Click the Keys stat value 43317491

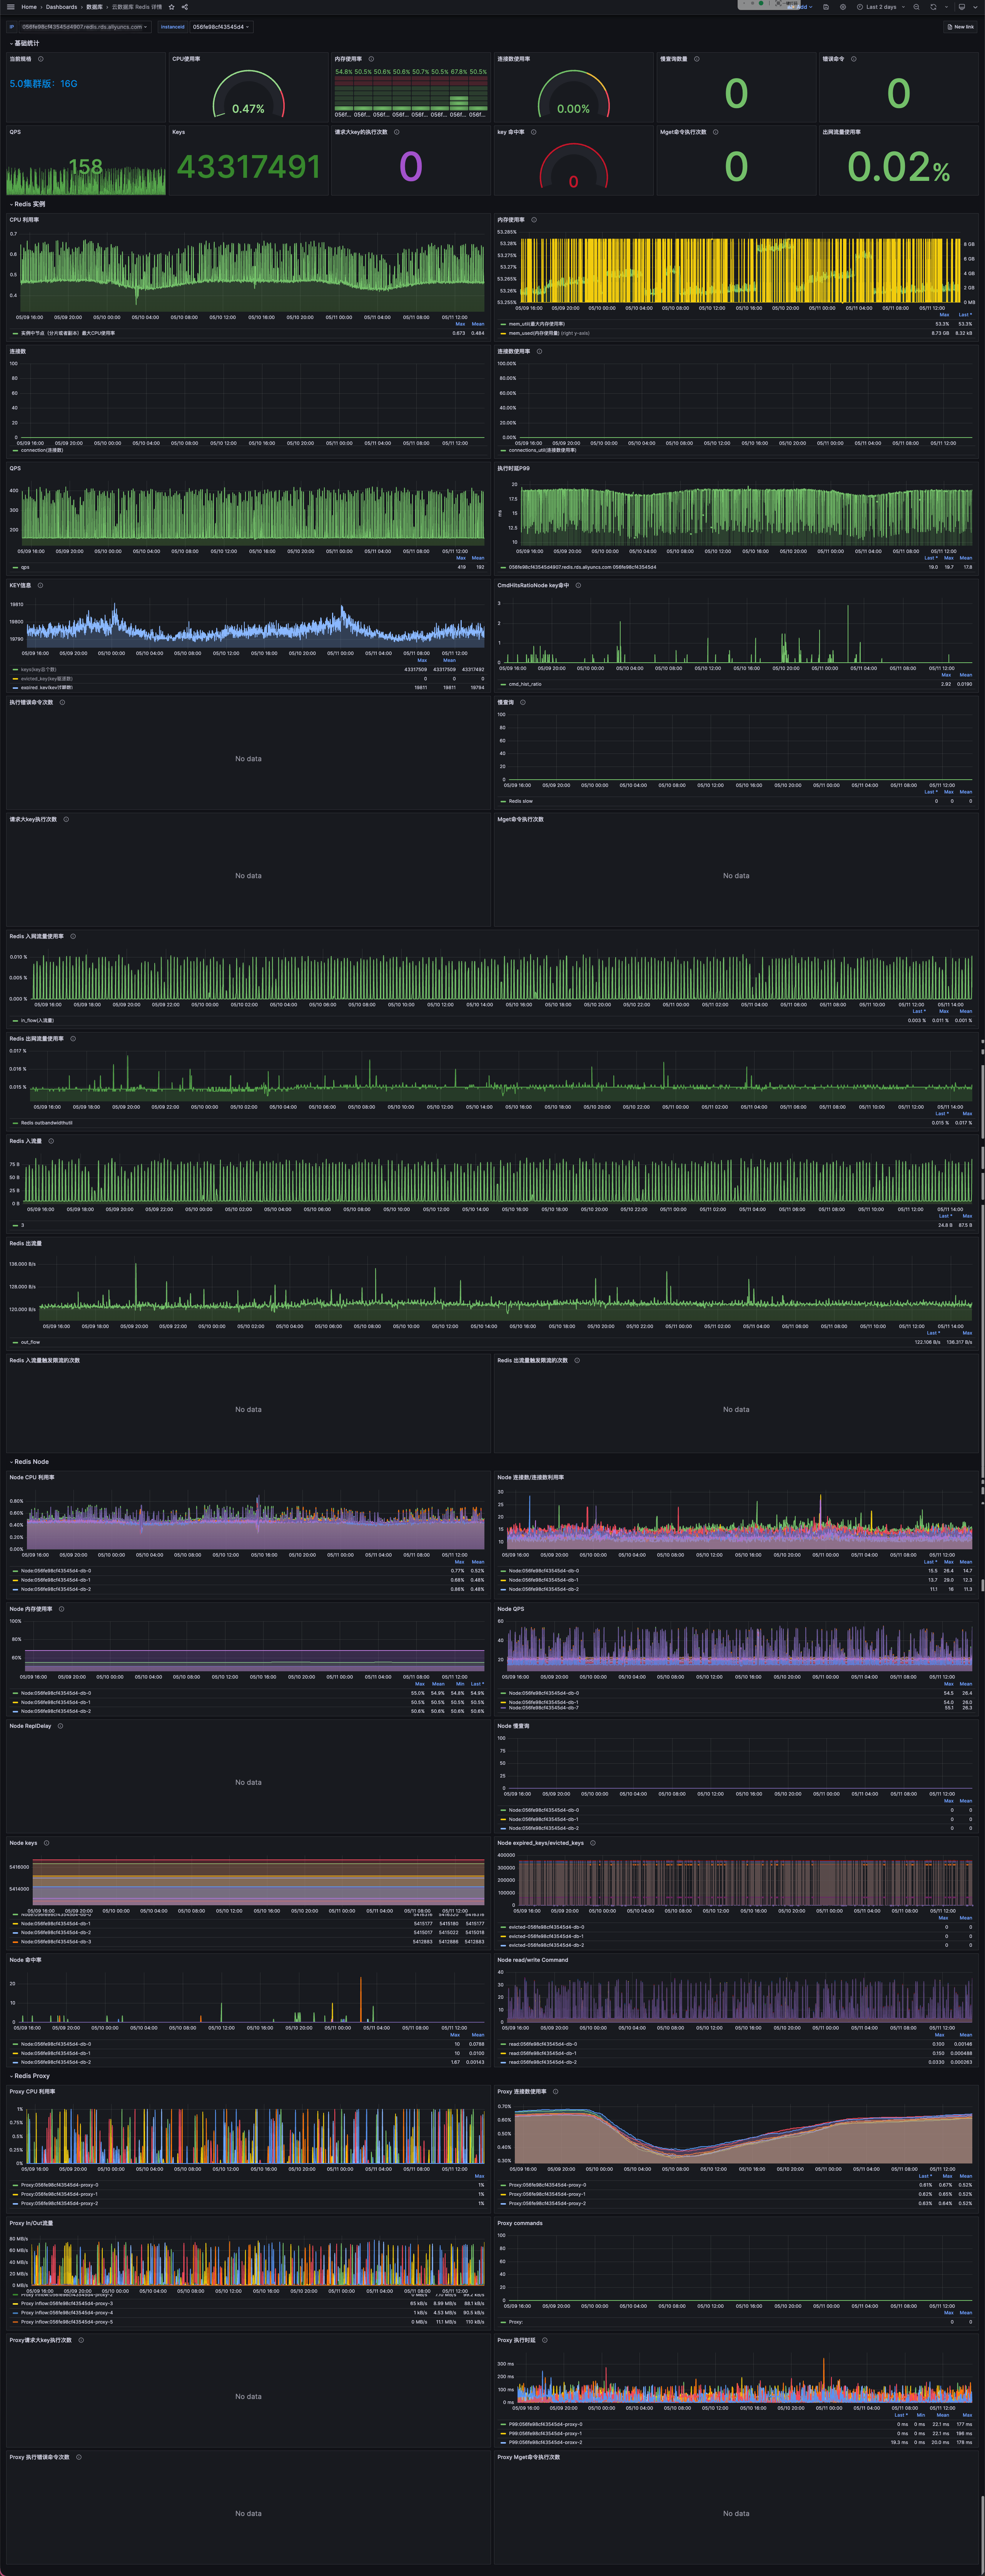coord(249,167)
